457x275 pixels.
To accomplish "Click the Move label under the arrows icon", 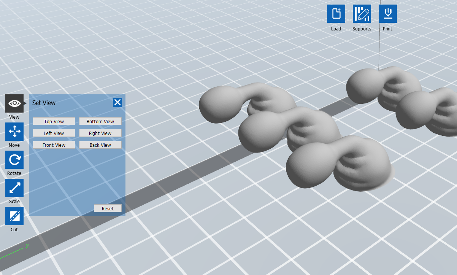I will pos(14,145).
